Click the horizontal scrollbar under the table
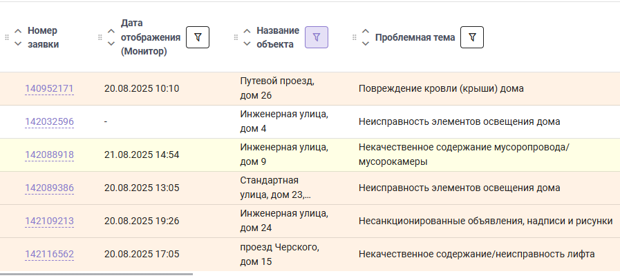Viewport: 620px width, 278px height. (97, 274)
